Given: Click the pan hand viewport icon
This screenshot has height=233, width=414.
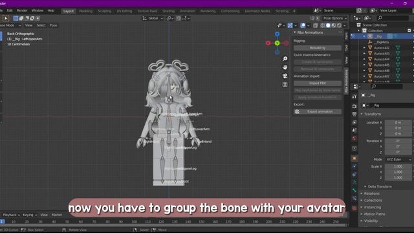Looking at the screenshot, I should point(285,67).
